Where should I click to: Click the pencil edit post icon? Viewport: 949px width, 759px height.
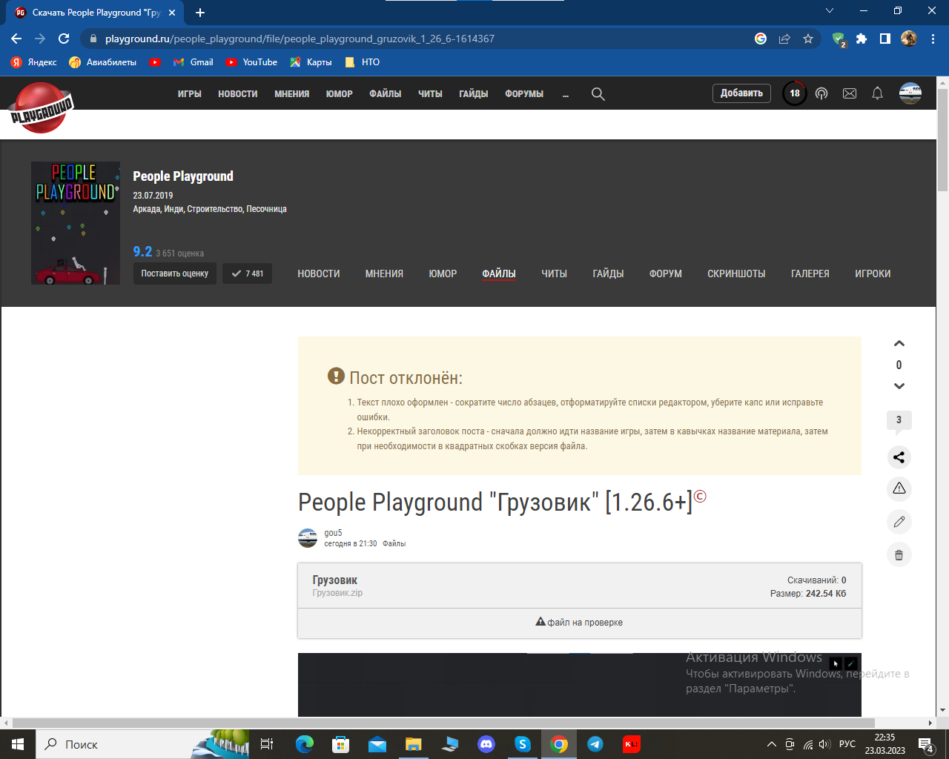point(899,522)
